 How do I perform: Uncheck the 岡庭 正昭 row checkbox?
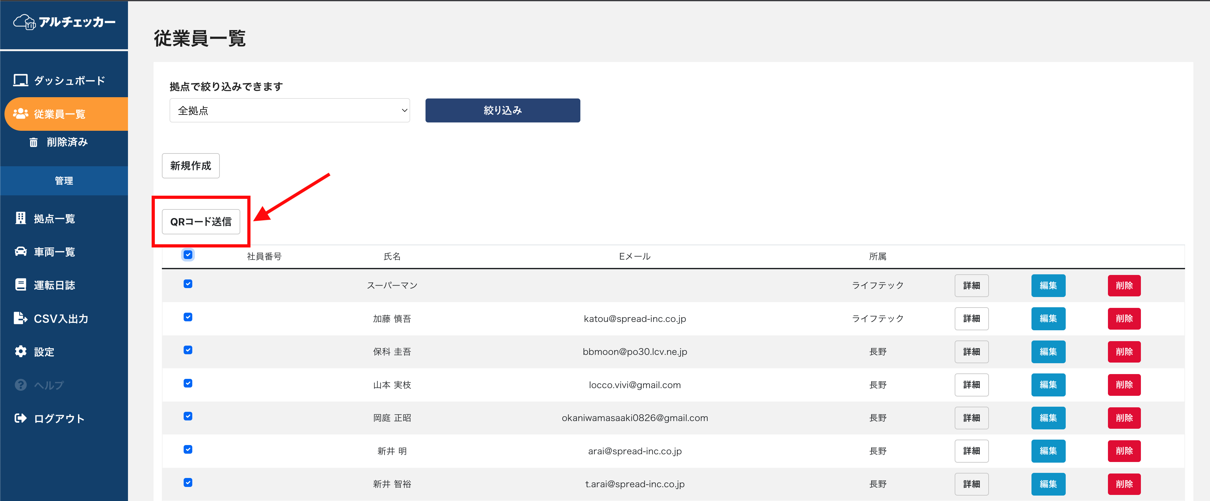(188, 417)
